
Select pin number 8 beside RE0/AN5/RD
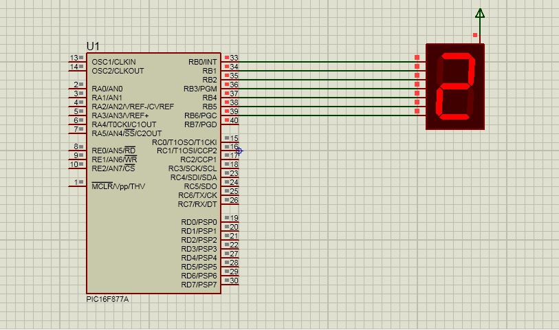pos(76,146)
